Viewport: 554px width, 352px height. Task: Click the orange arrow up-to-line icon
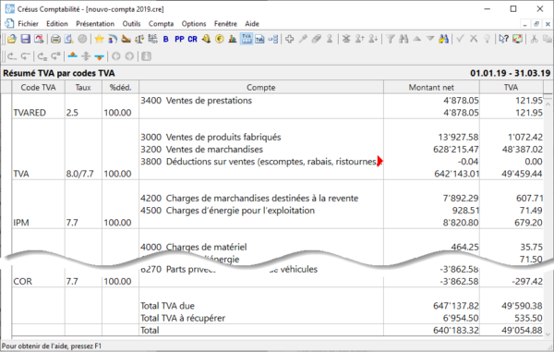click(73, 55)
